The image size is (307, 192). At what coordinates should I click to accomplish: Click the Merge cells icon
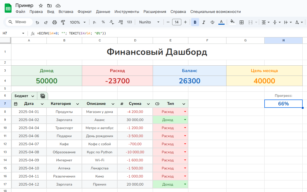(250, 22)
